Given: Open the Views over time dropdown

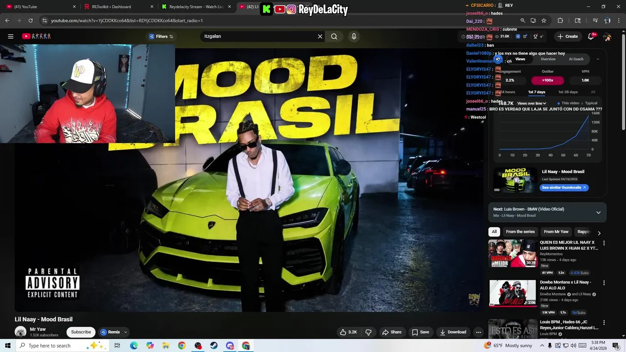Looking at the screenshot, I should (532, 103).
